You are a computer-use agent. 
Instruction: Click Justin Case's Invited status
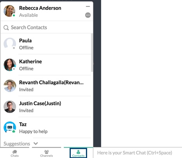tap(26, 111)
